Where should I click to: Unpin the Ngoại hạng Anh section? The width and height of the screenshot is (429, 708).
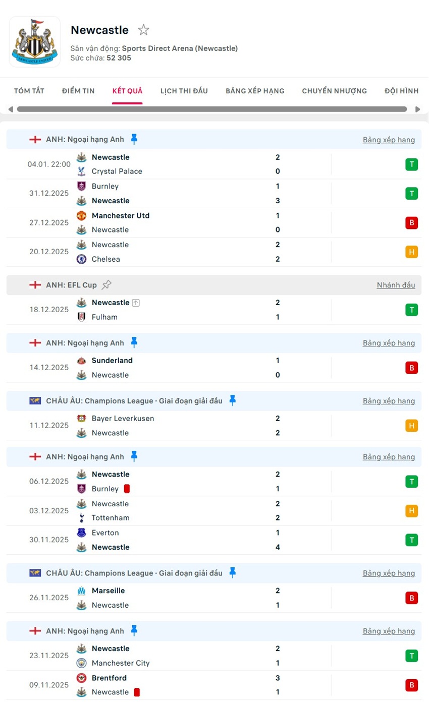(134, 139)
